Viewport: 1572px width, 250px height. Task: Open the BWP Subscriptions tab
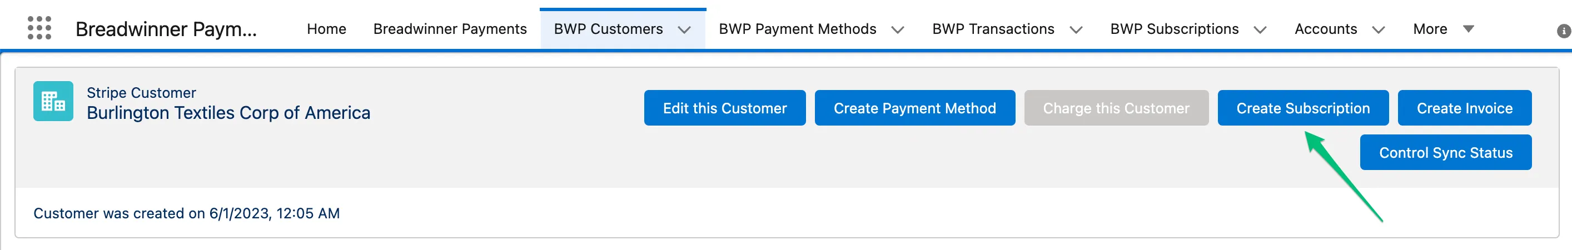point(1174,29)
